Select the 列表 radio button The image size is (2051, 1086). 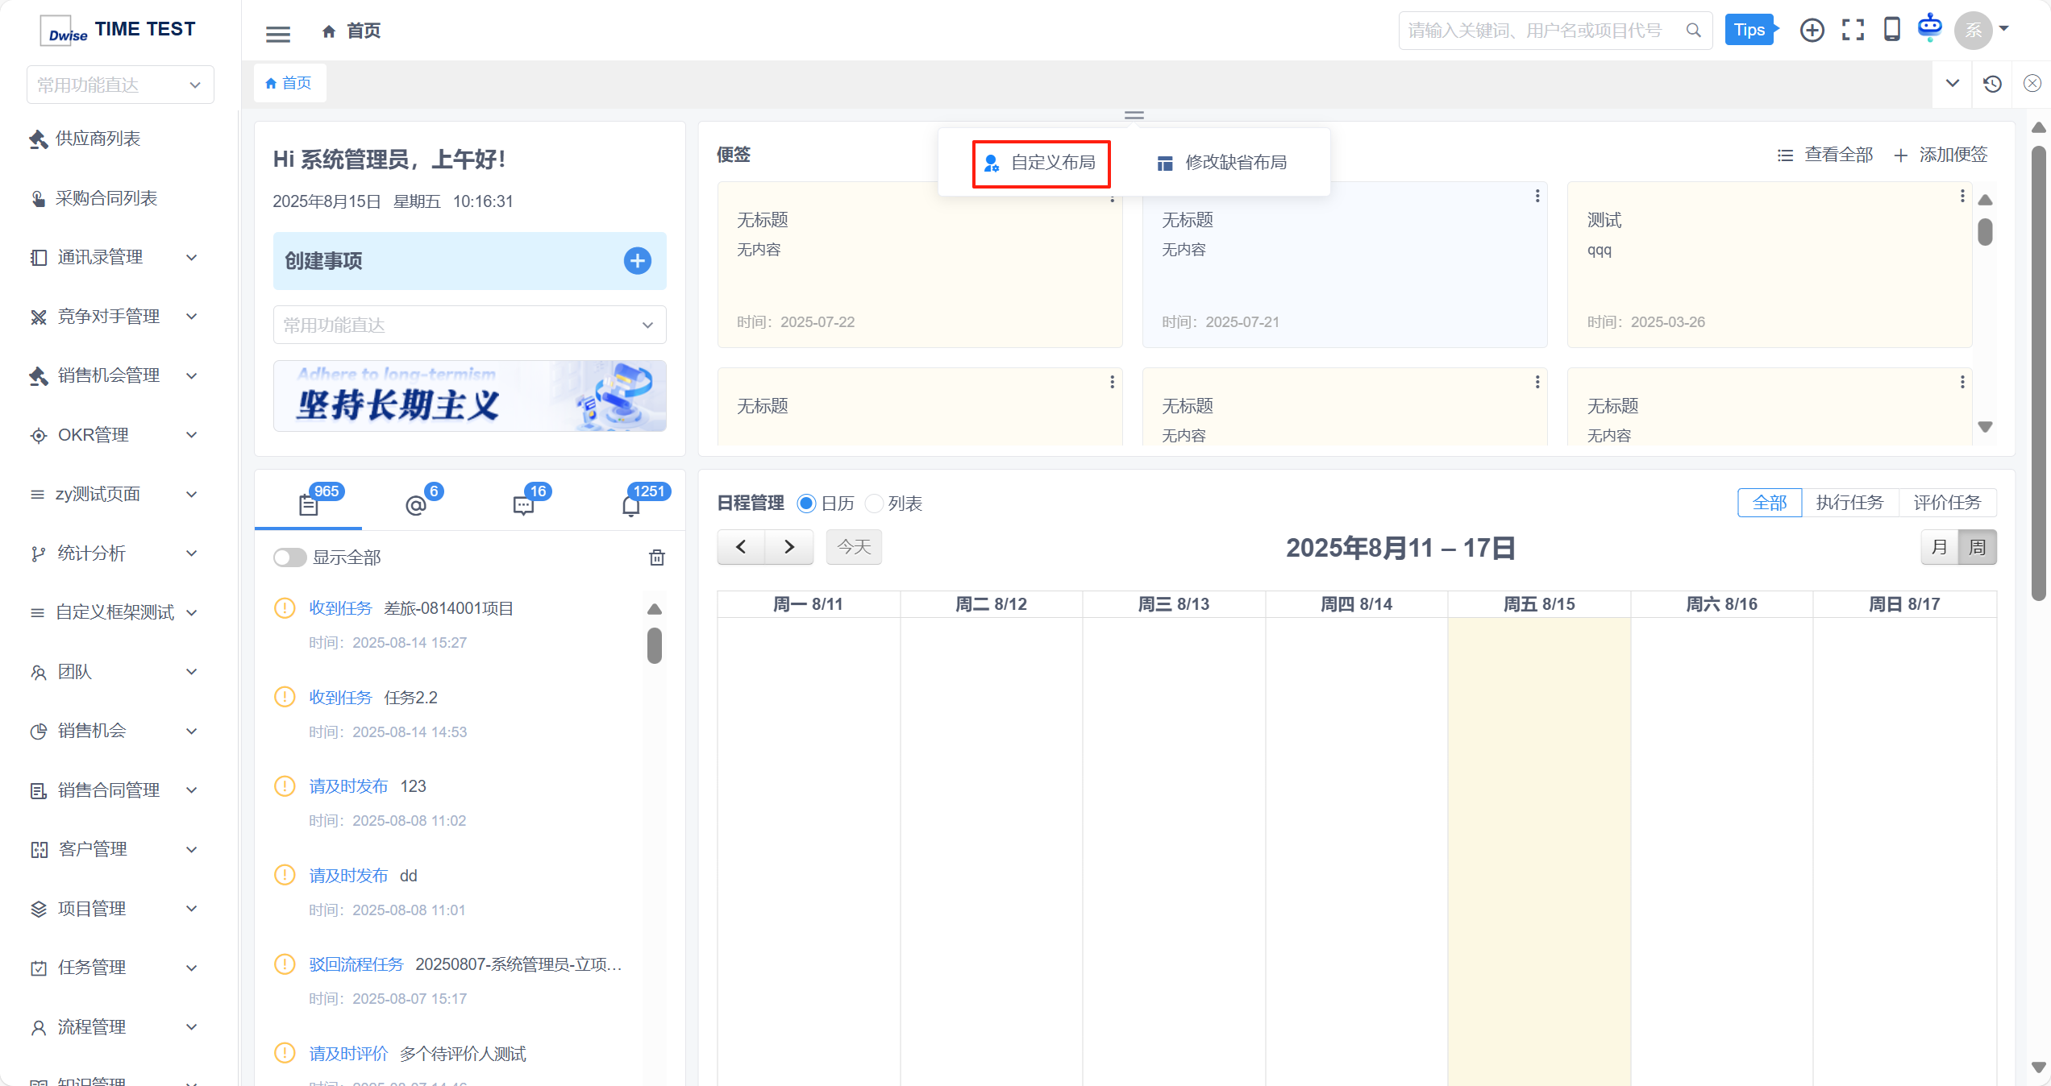point(874,504)
